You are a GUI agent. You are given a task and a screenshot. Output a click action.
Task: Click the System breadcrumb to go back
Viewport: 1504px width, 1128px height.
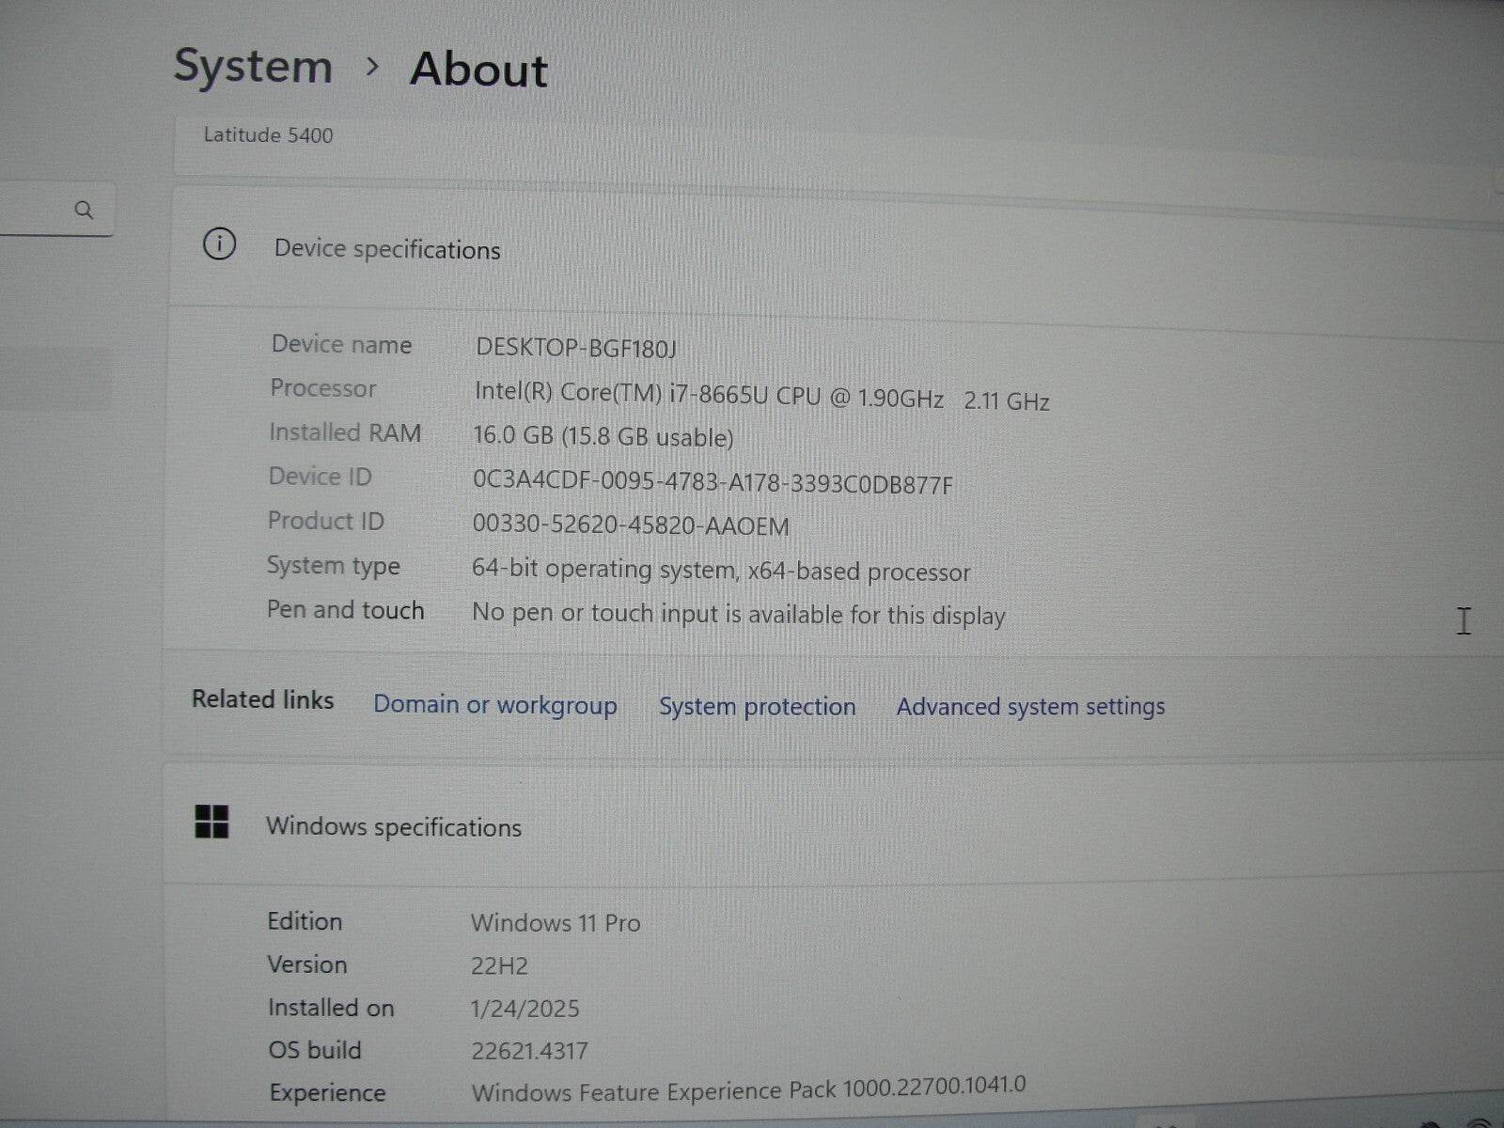(254, 66)
